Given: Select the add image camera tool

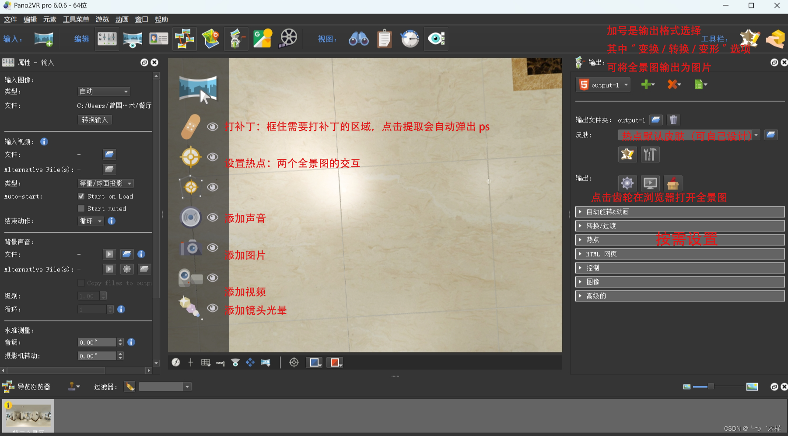Looking at the screenshot, I should [x=191, y=248].
